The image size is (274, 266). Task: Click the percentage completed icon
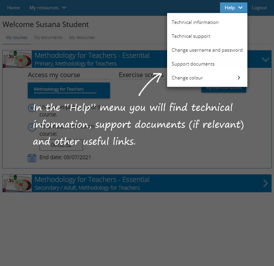(32, 108)
